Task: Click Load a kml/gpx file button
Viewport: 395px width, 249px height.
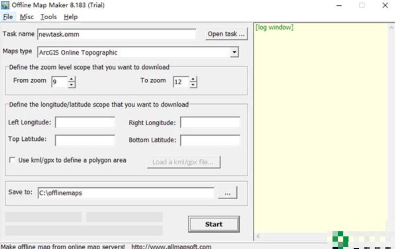Action: pos(184,162)
